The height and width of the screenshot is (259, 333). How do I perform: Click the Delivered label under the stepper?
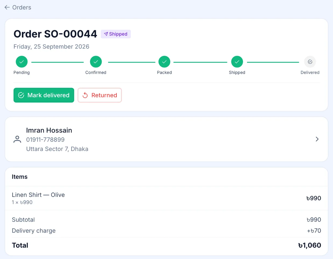tap(310, 72)
